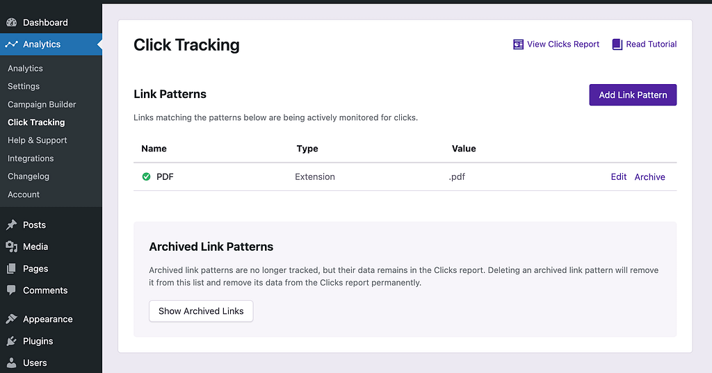
Task: Click the Users person icon
Action: (x=11, y=363)
